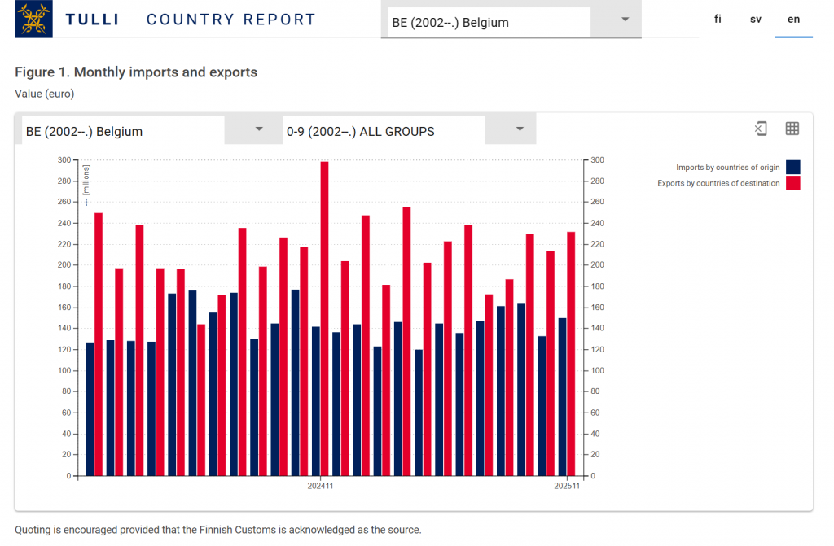Click the Tulli customs logo
This screenshot has height=546, width=834.
click(33, 20)
